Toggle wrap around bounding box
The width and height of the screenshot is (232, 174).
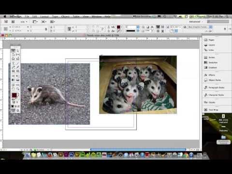click(162, 27)
